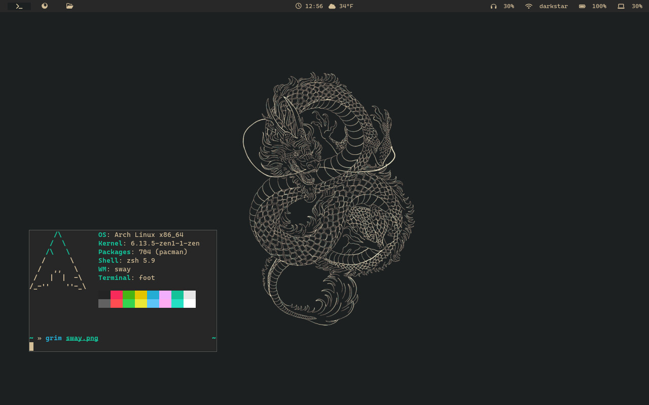
Task: Click the terminal cursor block
Action: coord(31,347)
